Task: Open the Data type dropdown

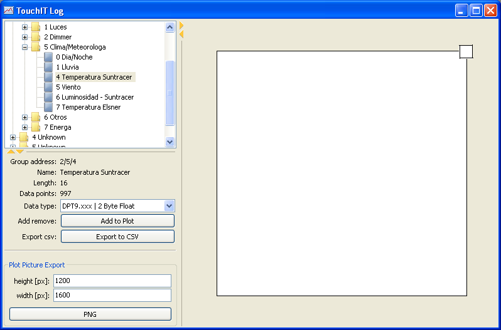Action: [168, 205]
